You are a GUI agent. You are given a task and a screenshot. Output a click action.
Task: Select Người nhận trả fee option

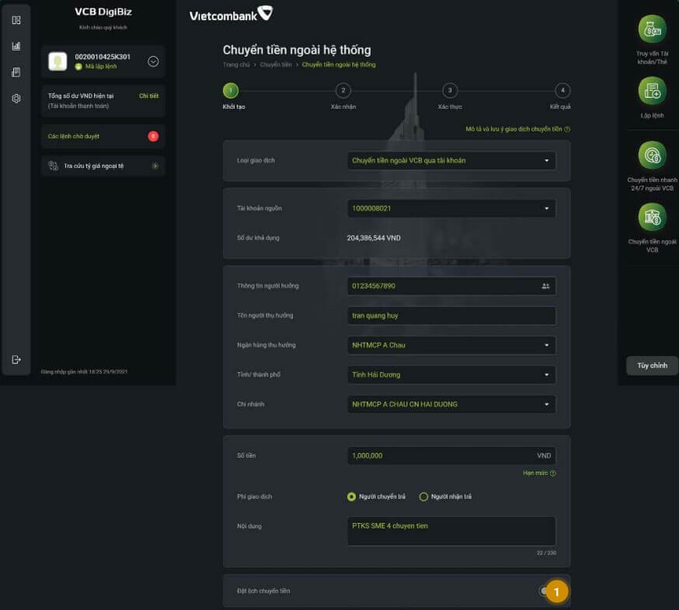click(x=423, y=497)
